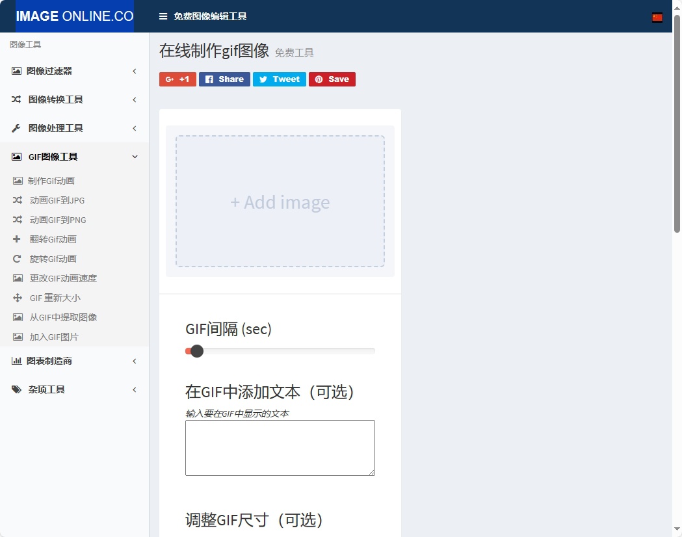Expand the 图像过滤器 section
Screen dimensions: 682x537
click(x=48, y=71)
